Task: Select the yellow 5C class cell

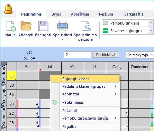Action: point(12,76)
